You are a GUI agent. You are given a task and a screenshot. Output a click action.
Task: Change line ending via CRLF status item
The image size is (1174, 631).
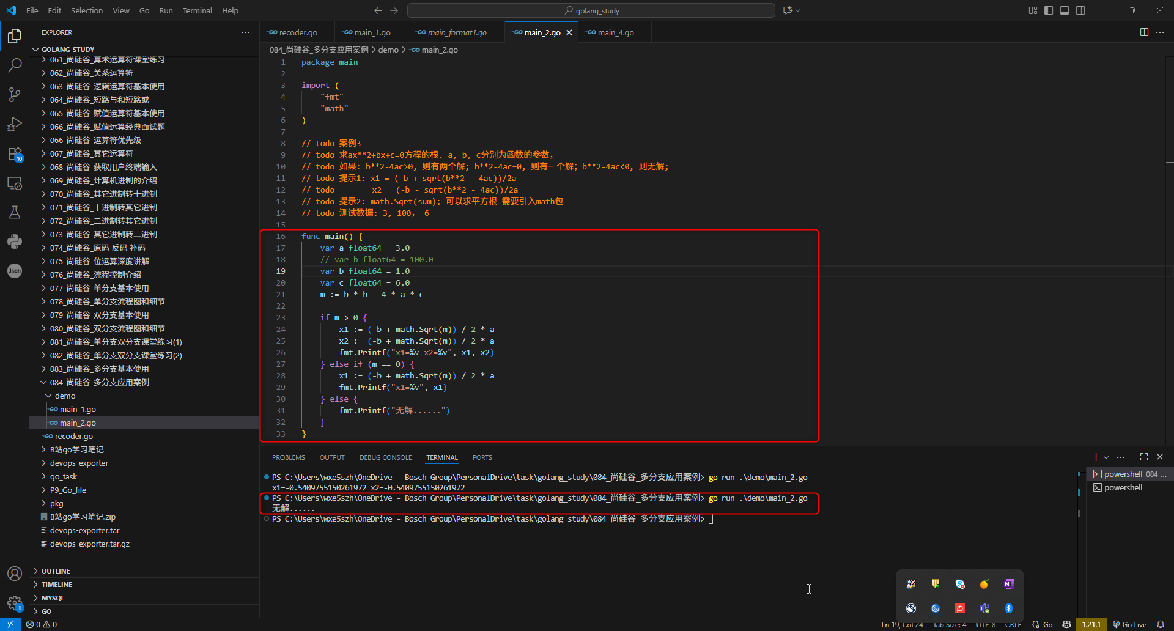coord(1013,624)
